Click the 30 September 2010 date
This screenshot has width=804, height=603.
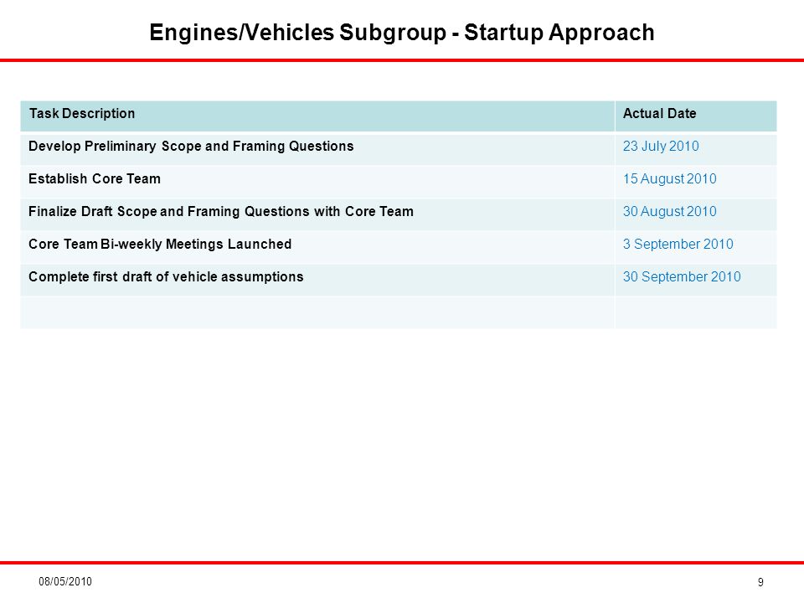682,277
